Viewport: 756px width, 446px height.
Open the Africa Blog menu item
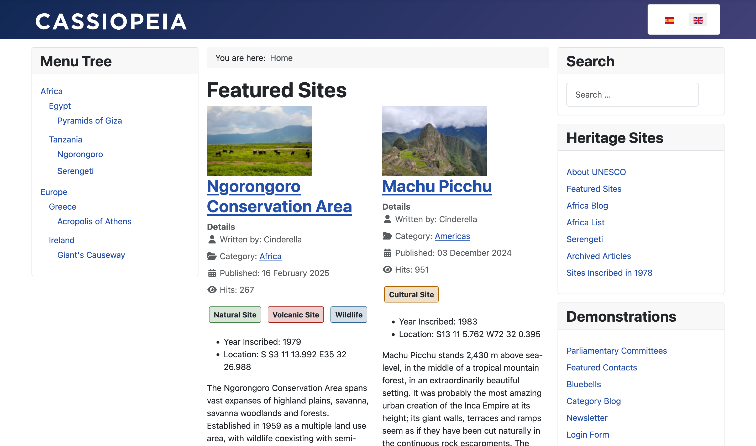click(587, 206)
